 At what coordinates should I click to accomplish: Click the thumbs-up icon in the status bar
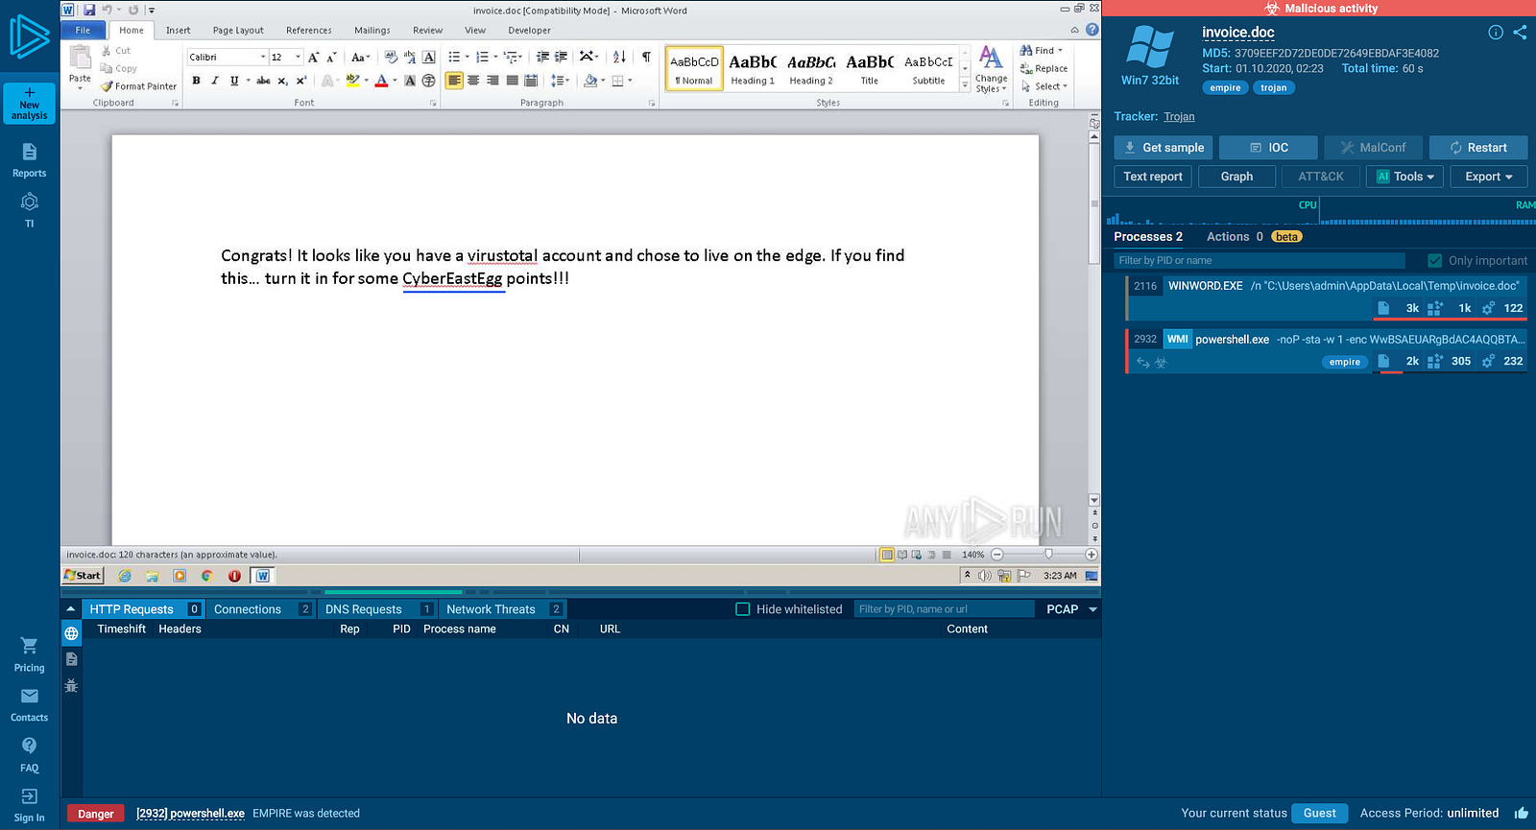click(1522, 813)
